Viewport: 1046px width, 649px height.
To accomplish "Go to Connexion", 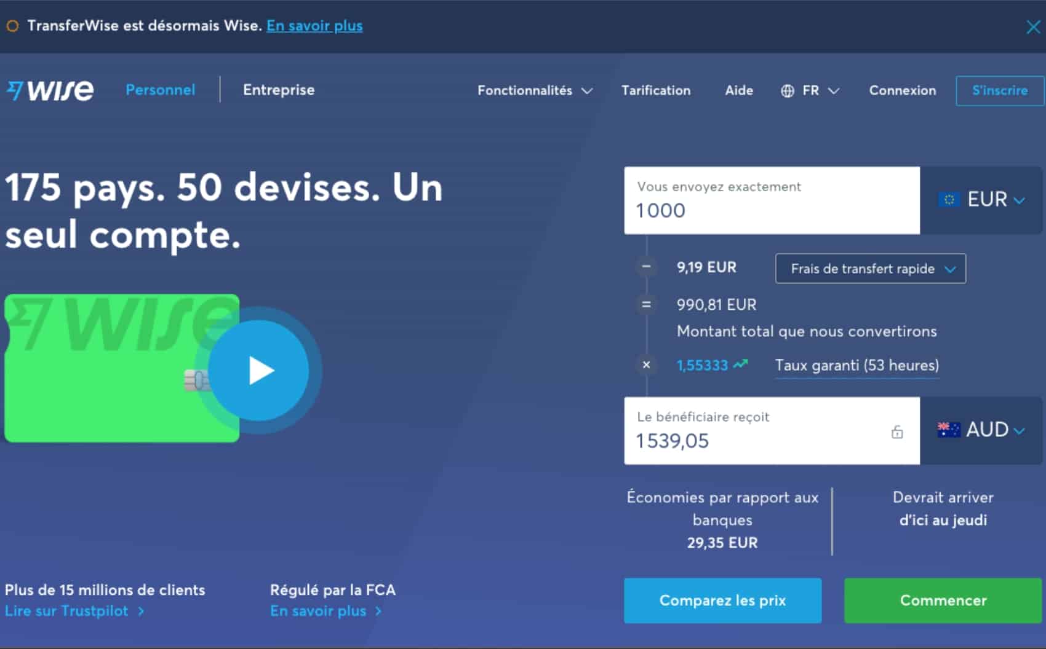I will [x=903, y=90].
